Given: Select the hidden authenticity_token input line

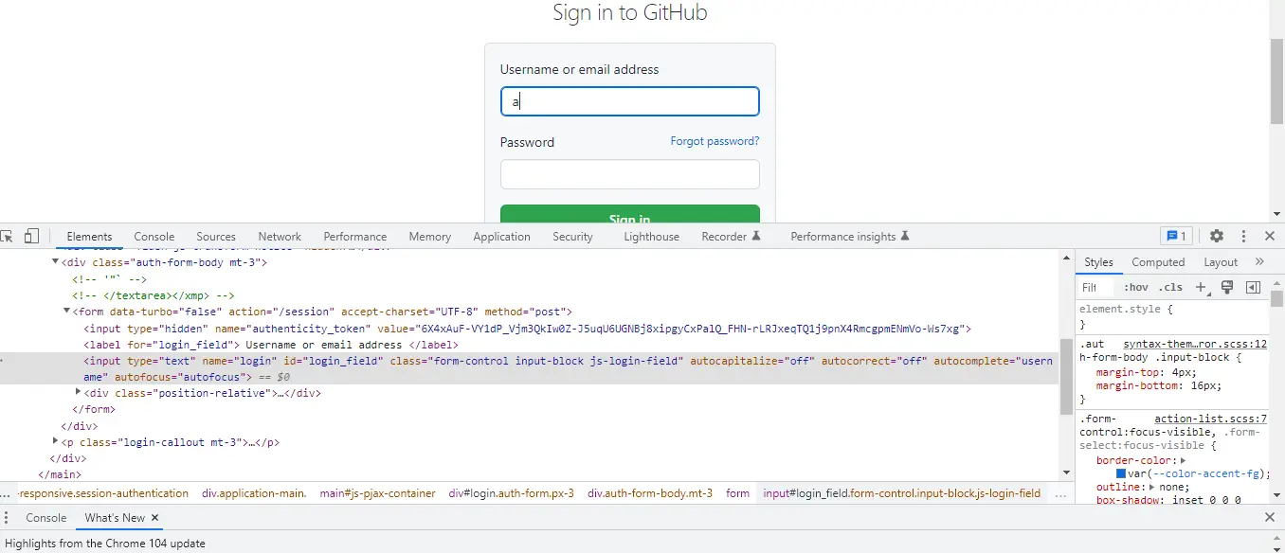Looking at the screenshot, I should coord(528,328).
